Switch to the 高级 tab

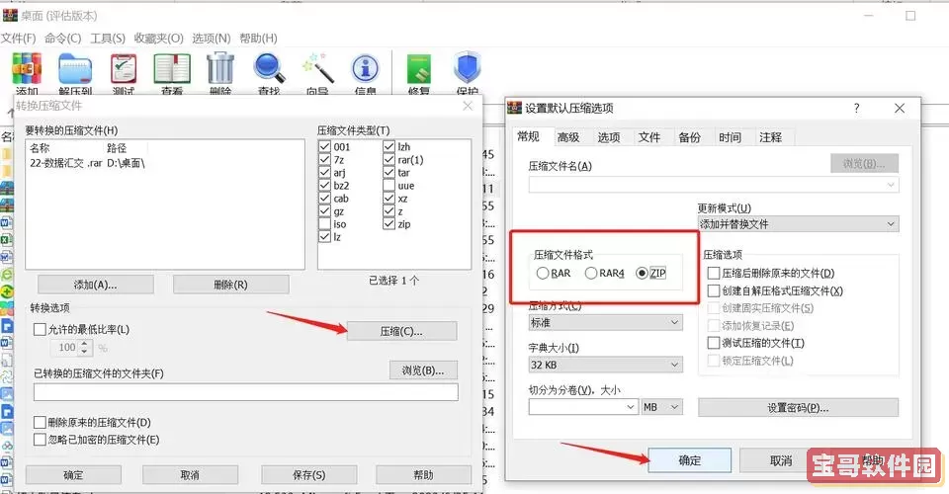tap(568, 137)
